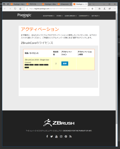Open Instagram footer icon
The image size is (120, 149).
[61, 136]
